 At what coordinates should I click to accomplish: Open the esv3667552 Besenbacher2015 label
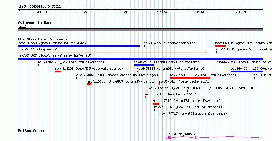(x=169, y=43)
